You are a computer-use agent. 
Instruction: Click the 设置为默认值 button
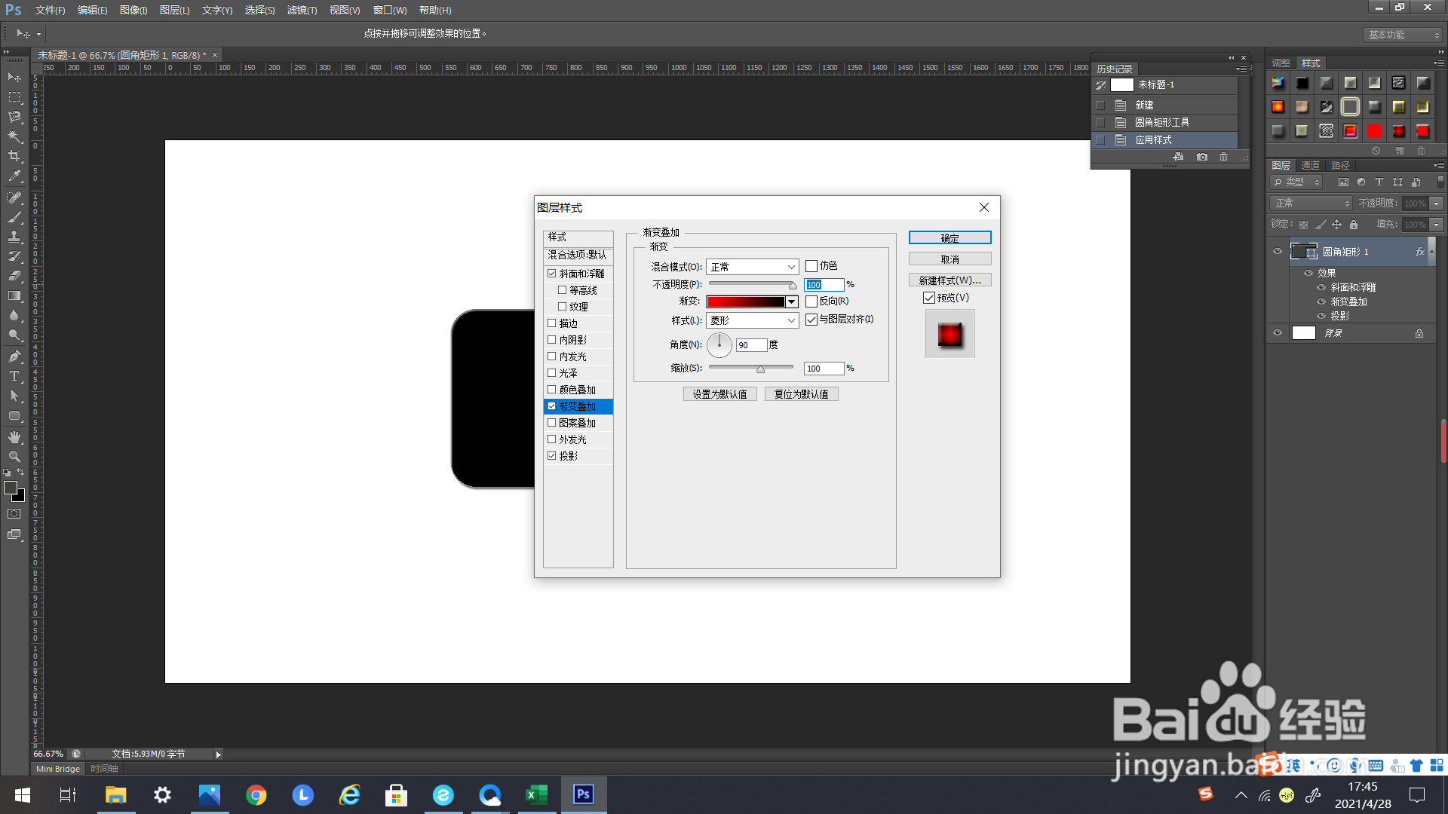click(719, 394)
